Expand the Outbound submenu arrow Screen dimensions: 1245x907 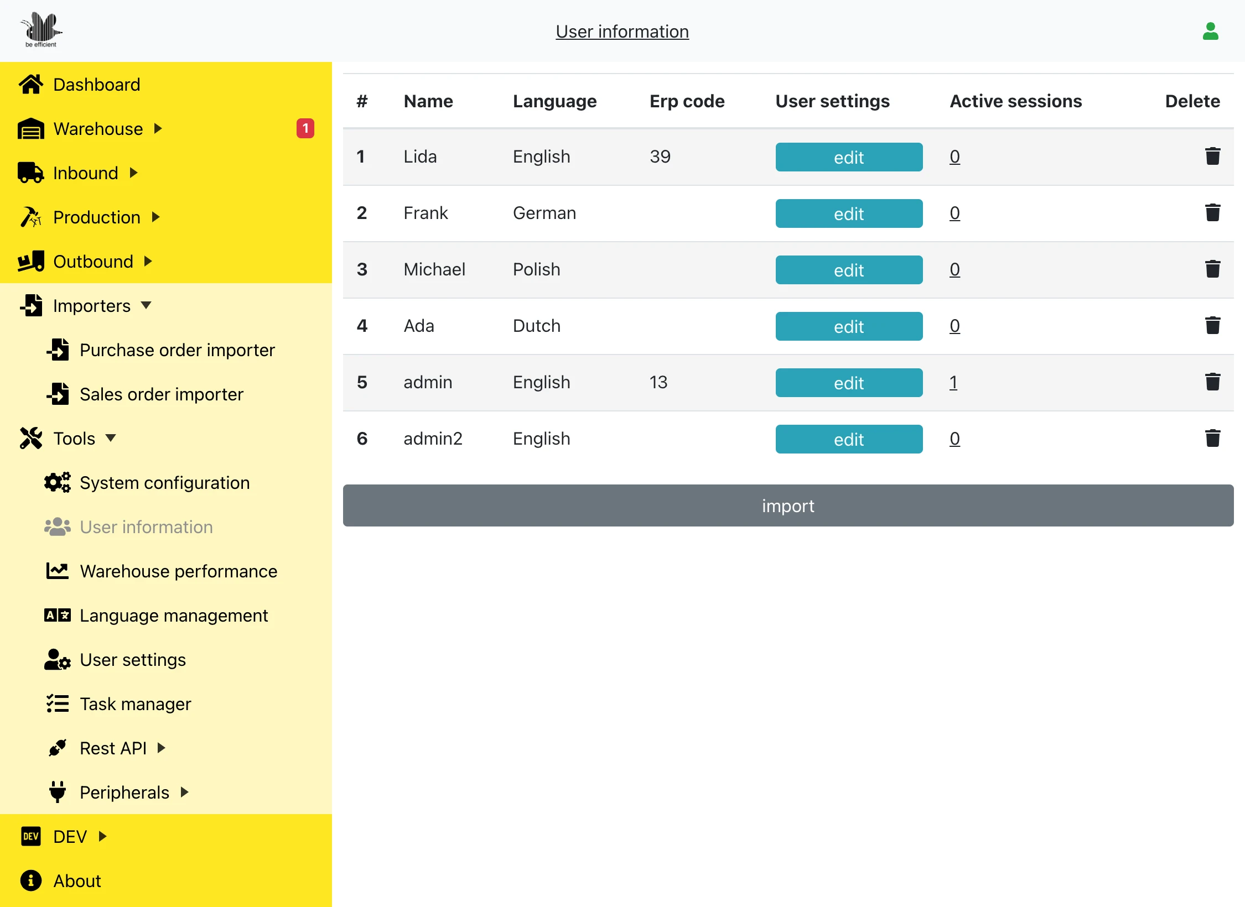coord(148,261)
